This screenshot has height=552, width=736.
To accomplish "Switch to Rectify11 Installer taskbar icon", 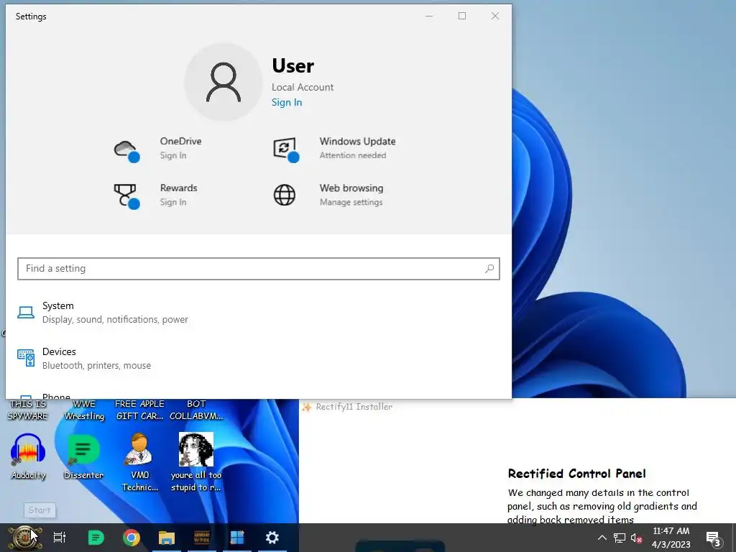I will 237,538.
